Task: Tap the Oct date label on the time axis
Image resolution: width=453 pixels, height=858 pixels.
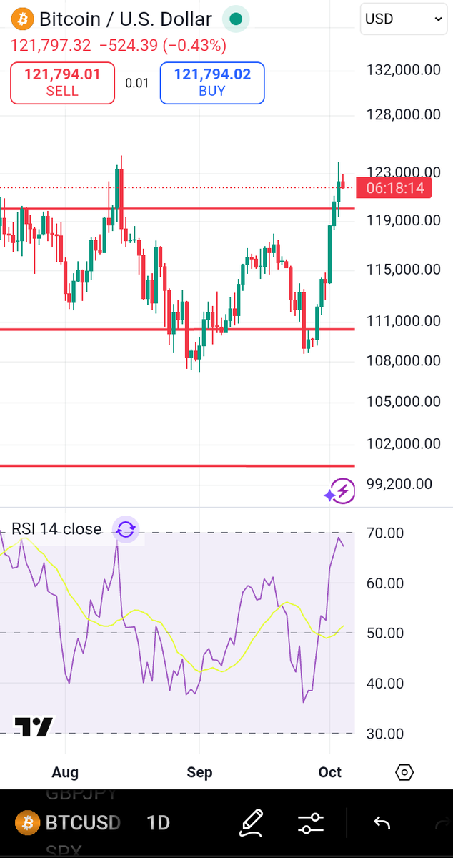Action: (330, 772)
